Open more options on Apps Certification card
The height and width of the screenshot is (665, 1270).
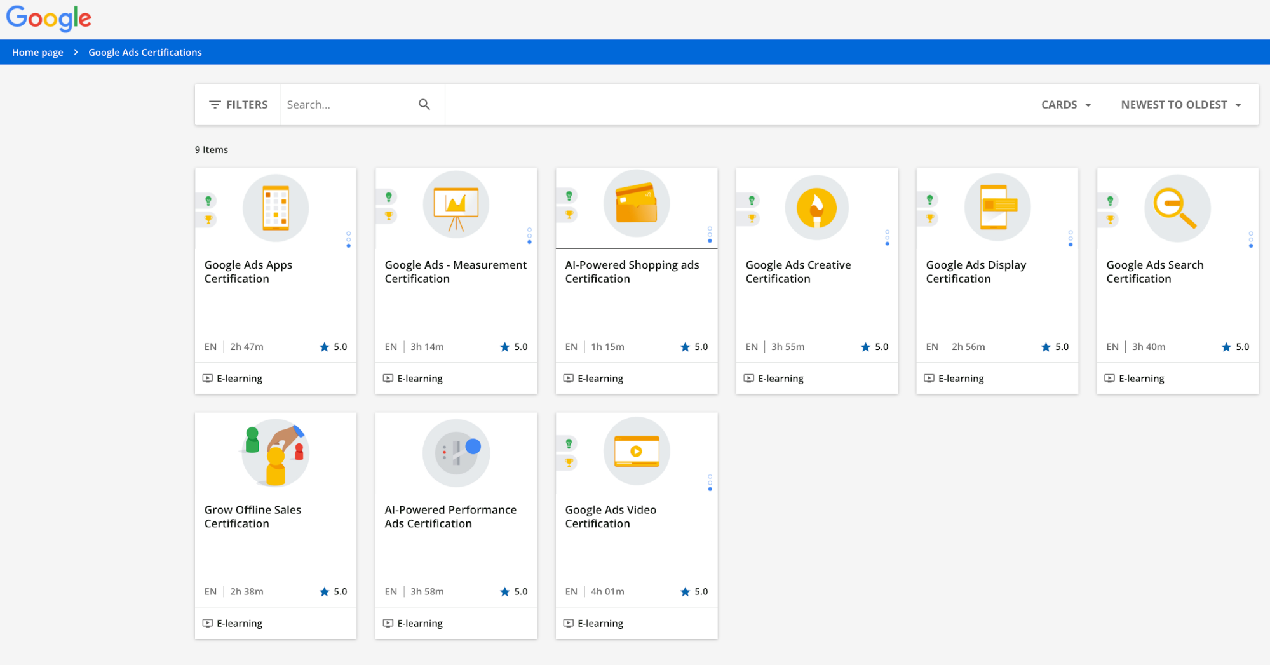coord(349,239)
